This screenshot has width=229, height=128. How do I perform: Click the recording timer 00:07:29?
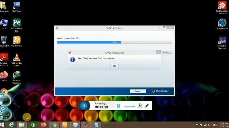(102, 107)
